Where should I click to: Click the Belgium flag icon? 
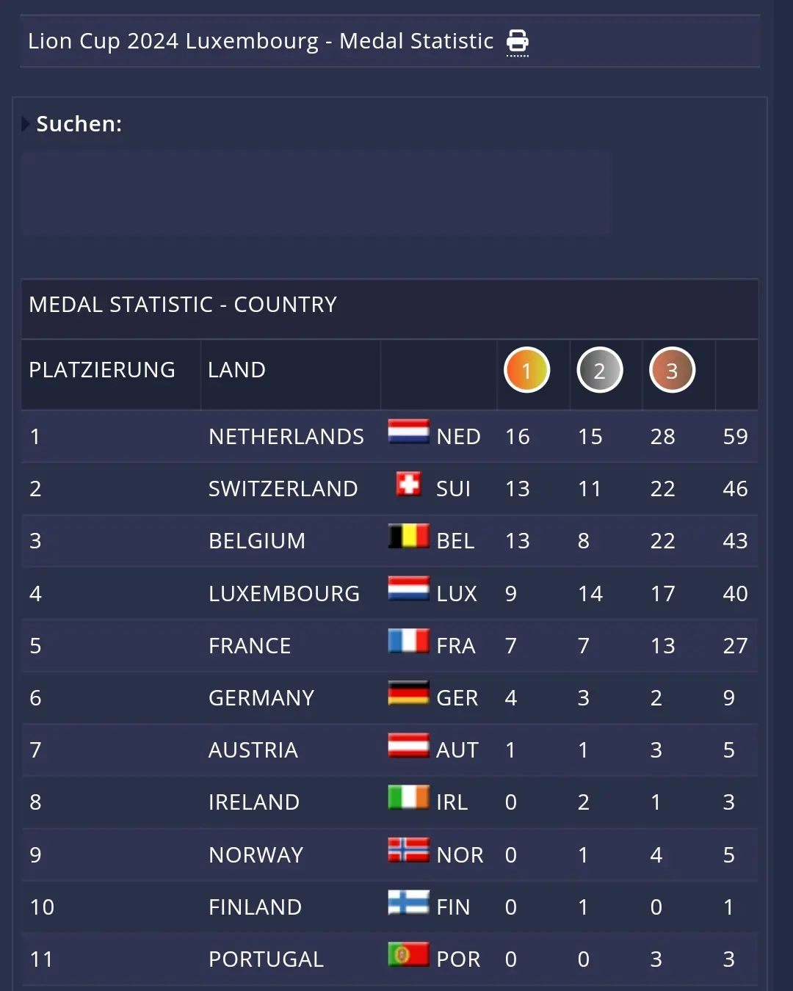(x=408, y=537)
